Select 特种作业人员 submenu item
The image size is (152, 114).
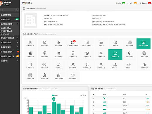click(5, 34)
